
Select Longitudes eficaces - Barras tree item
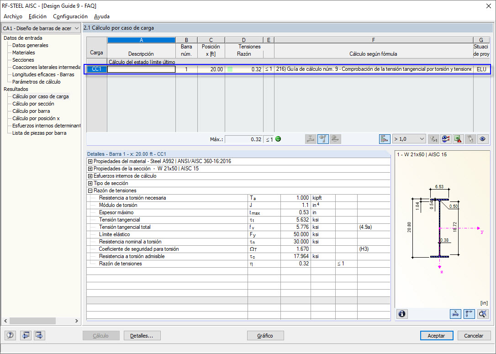[43, 74]
